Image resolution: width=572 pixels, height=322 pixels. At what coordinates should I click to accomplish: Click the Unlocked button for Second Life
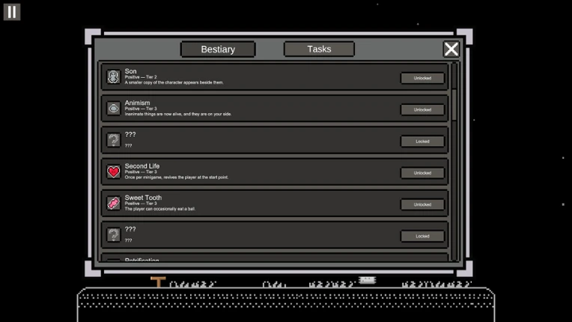coord(422,173)
